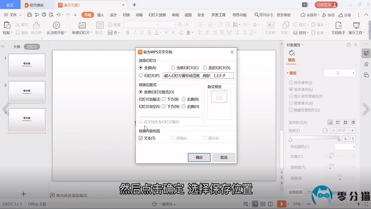Open the 文档助手 document assistant tool

(338, 25)
